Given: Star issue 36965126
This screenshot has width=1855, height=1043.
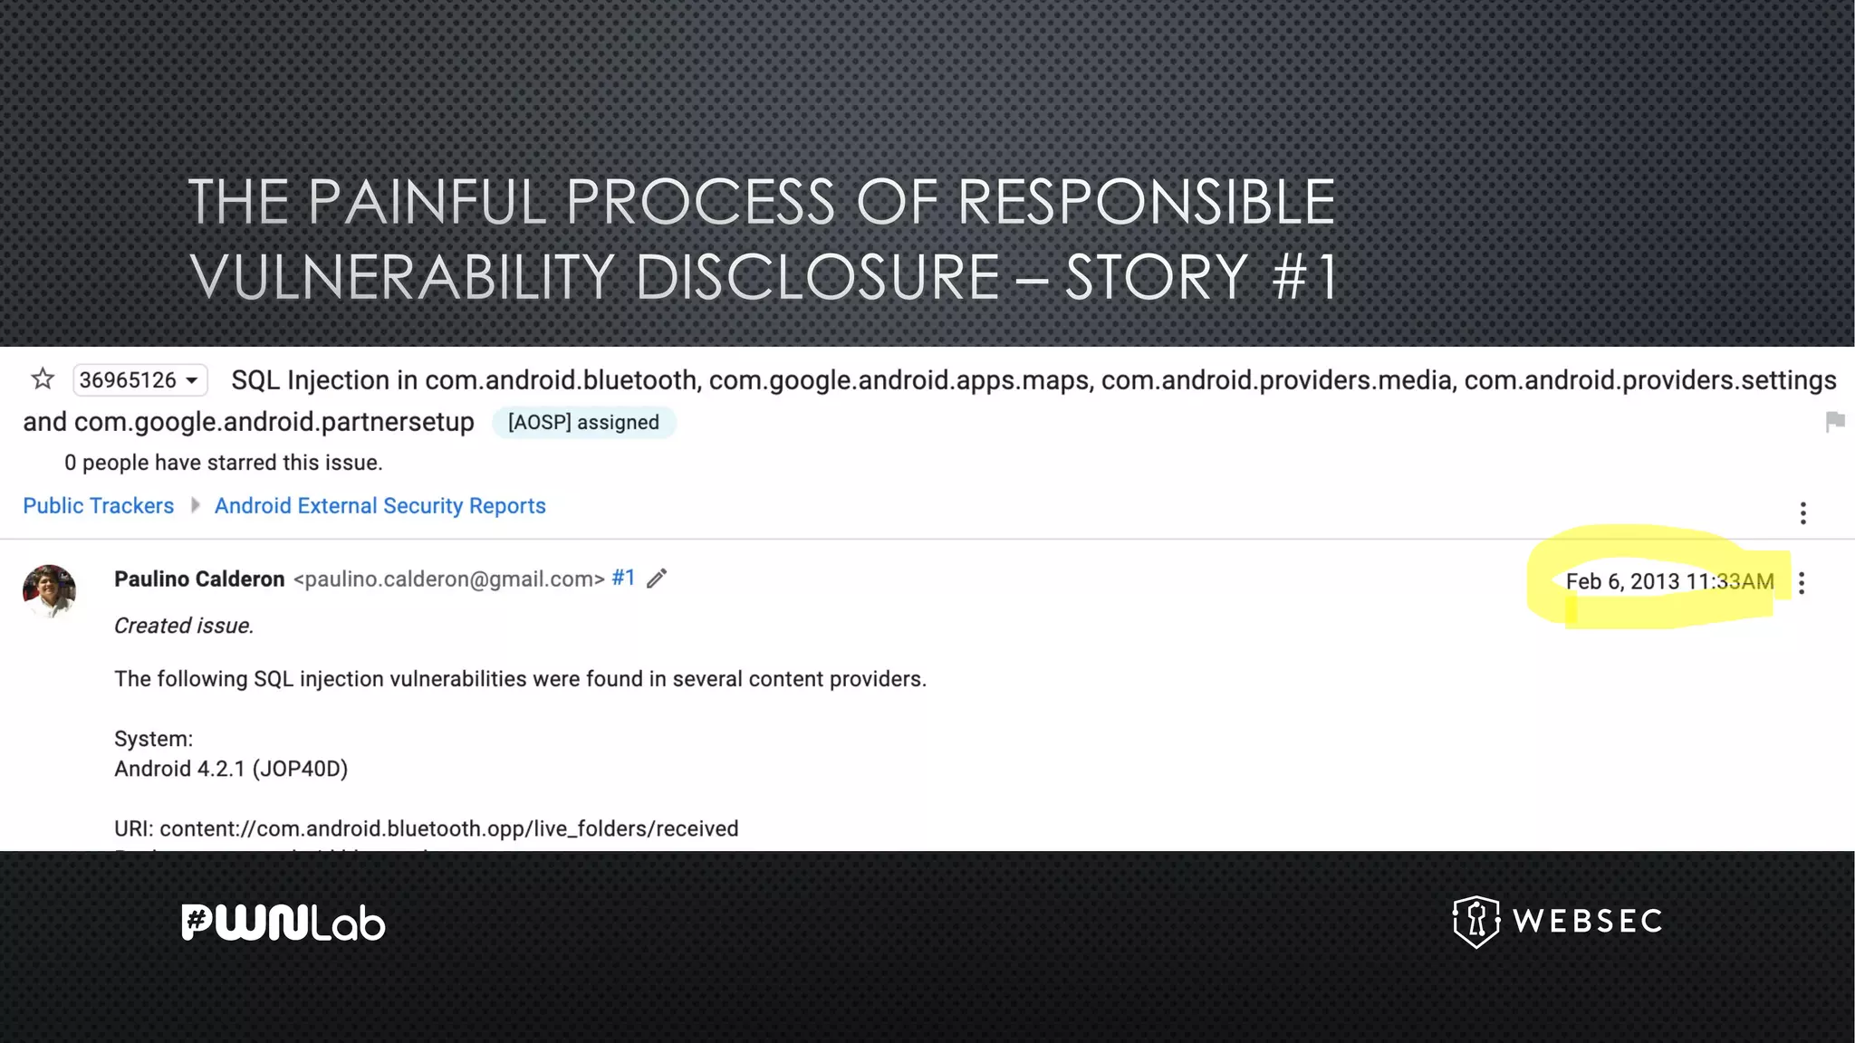Looking at the screenshot, I should [43, 379].
